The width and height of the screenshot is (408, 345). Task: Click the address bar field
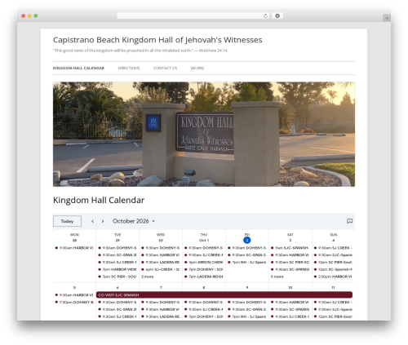(x=193, y=15)
